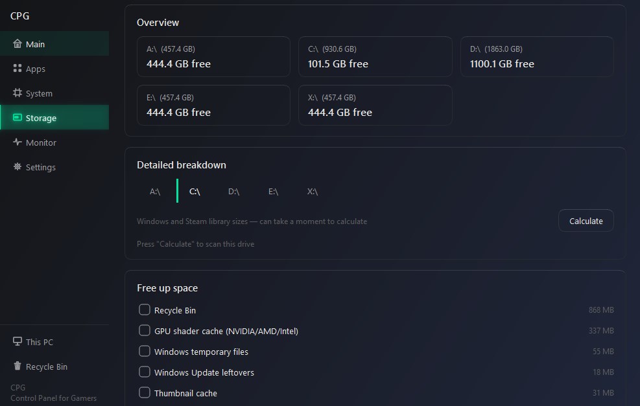This screenshot has width=640, height=406.
Task: Click the A:\ drive overview card
Action: (213, 57)
